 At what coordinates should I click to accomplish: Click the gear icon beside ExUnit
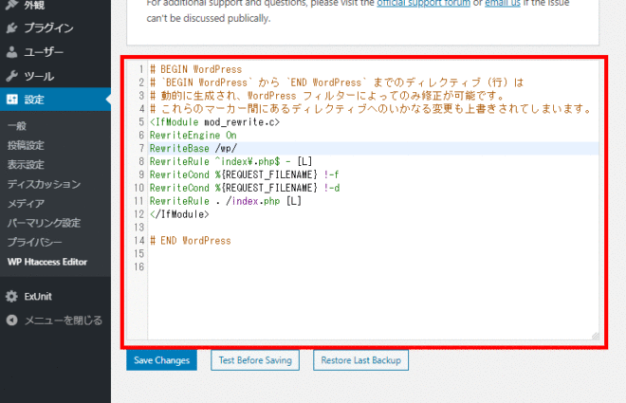12,297
